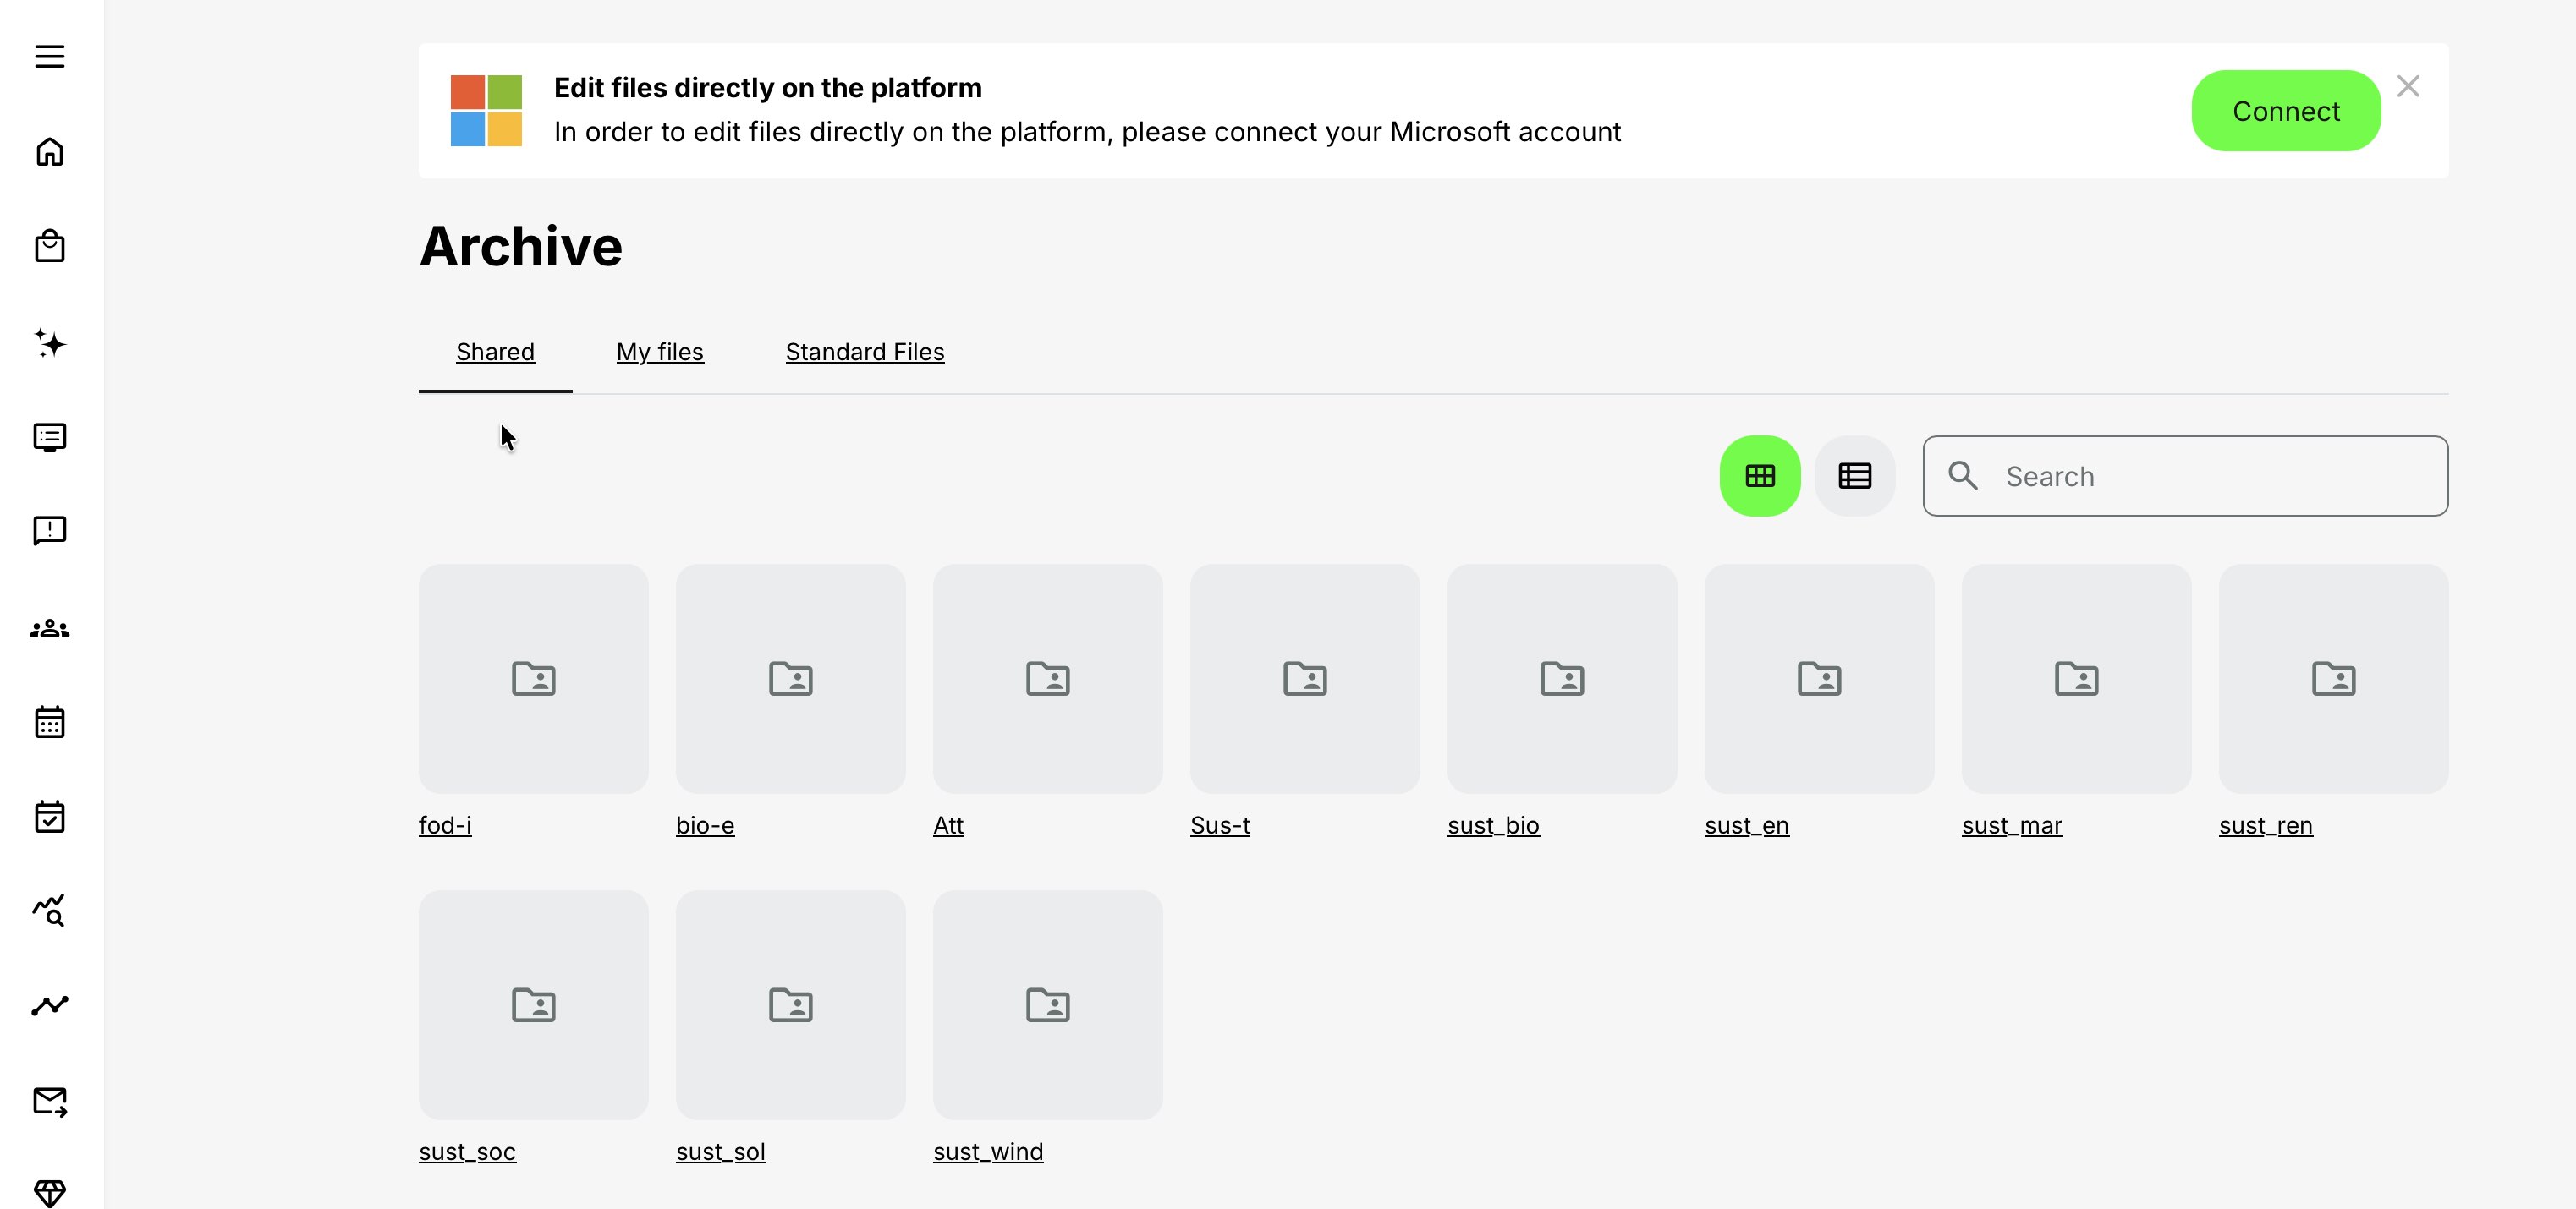Click the Microsoft logo in banner
Screen dimensions: 2576x1209
coord(486,111)
